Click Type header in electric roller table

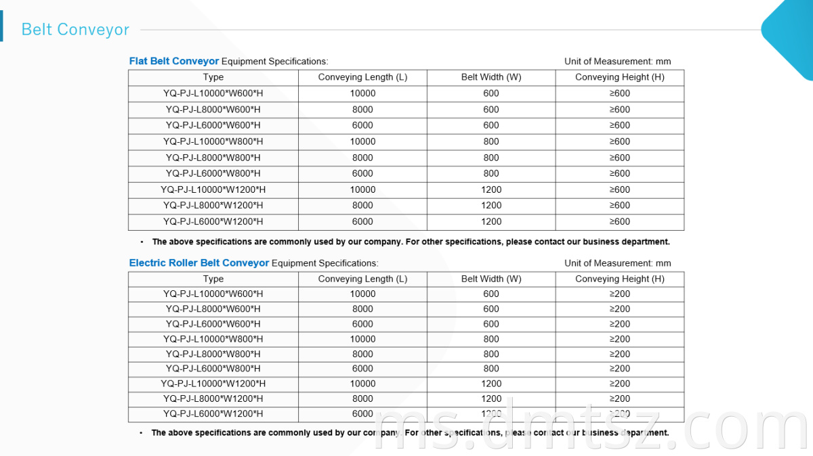(213, 279)
